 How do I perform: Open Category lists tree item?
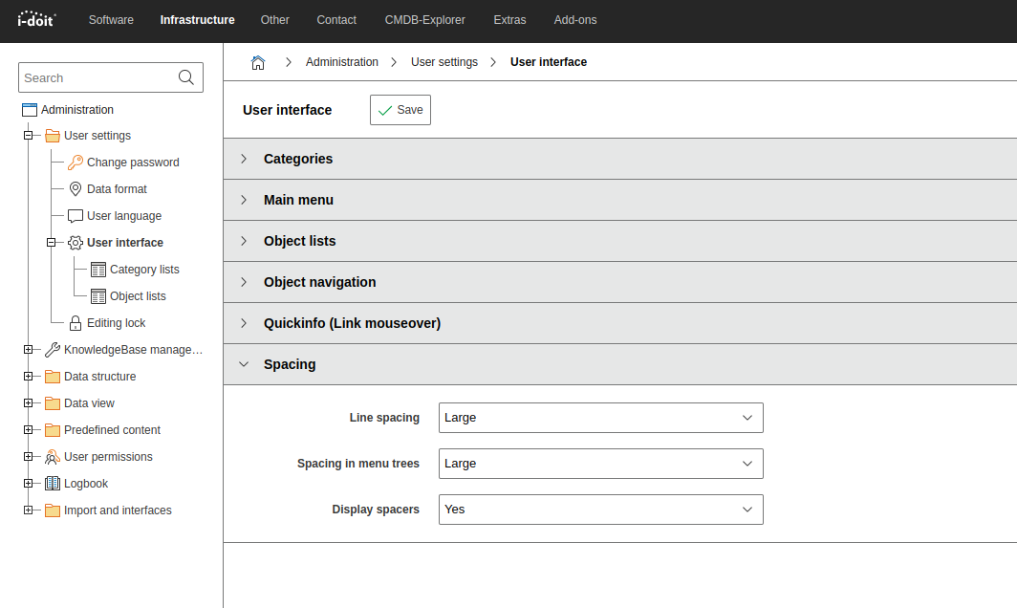(x=144, y=270)
